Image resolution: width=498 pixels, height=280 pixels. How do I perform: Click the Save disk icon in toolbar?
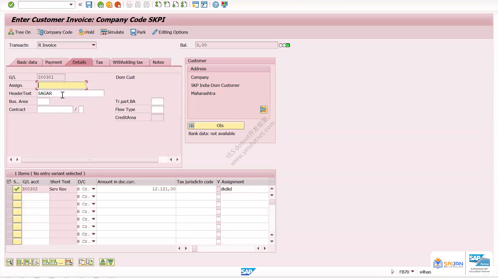[89, 5]
